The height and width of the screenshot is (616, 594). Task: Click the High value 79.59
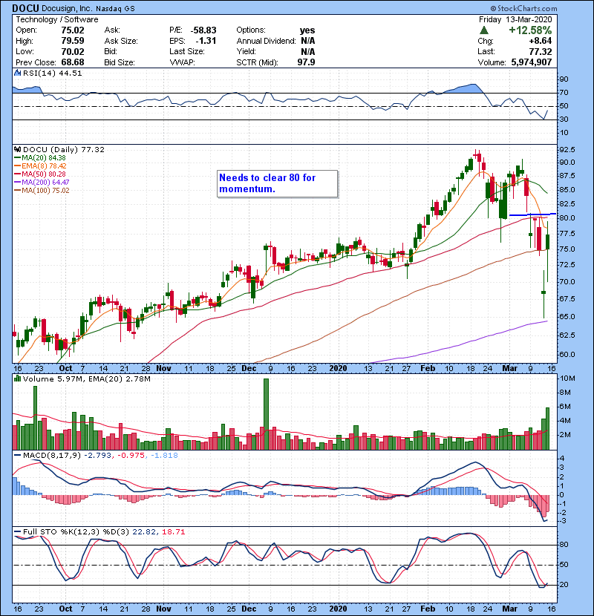(73, 41)
